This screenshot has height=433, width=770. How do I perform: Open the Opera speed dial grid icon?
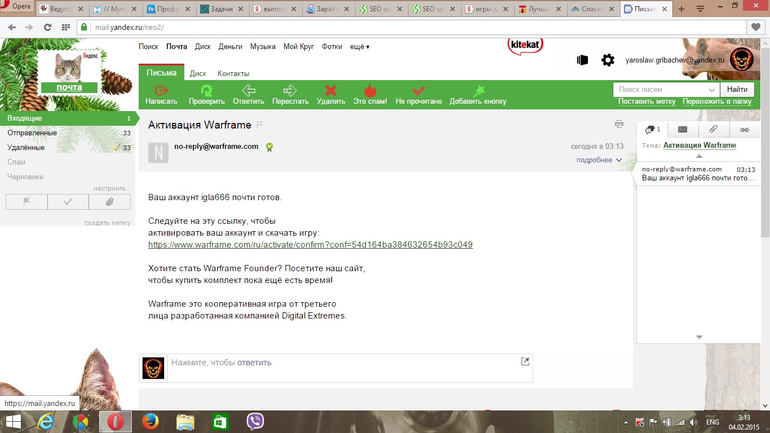click(x=65, y=27)
